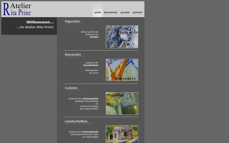Image resolution: width=229 pixels, height=143 pixels.
Task: Click the text 'Grenzüberschreitender Liebe'
Action: (84, 134)
